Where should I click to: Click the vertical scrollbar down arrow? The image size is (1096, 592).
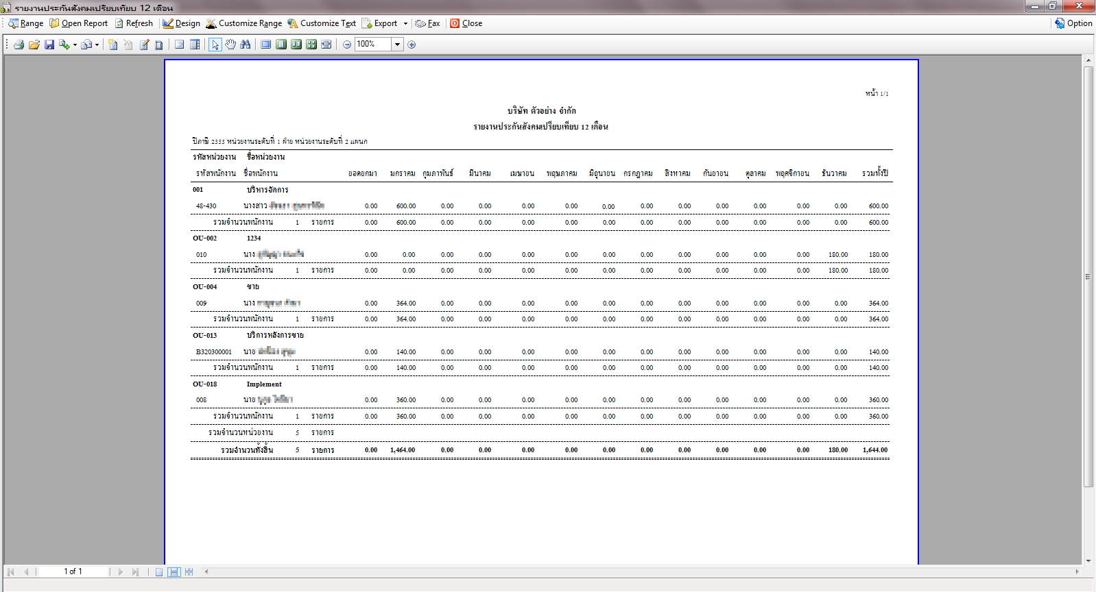1088,560
